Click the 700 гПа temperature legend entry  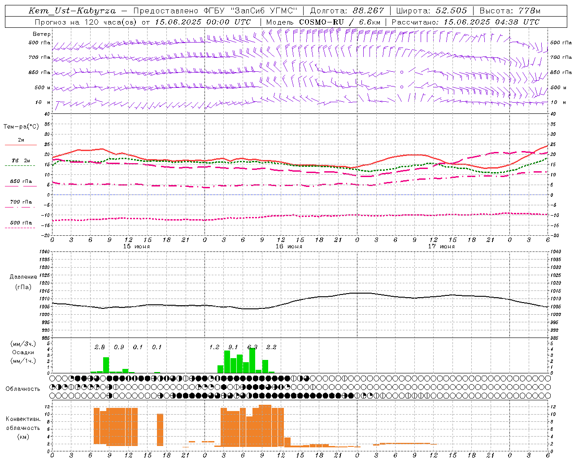[21, 202]
